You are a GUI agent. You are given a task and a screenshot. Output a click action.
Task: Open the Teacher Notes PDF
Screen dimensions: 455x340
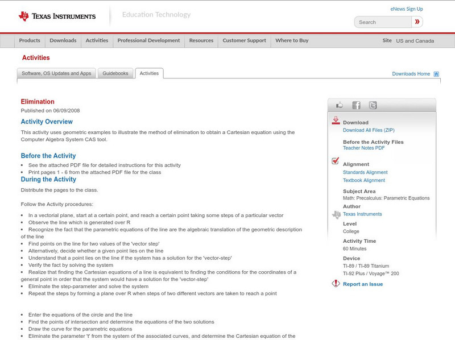click(x=363, y=148)
